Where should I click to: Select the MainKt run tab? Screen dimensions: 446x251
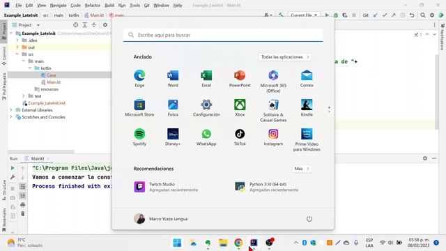(37, 158)
